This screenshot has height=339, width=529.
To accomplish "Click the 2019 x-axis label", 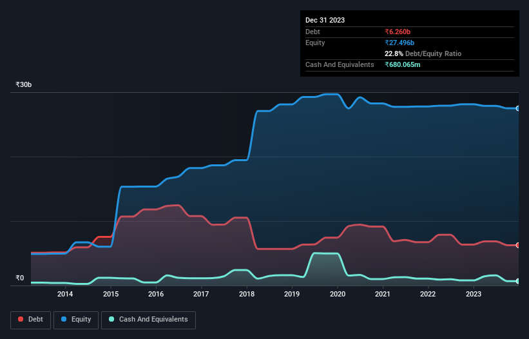I will pos(292,294).
